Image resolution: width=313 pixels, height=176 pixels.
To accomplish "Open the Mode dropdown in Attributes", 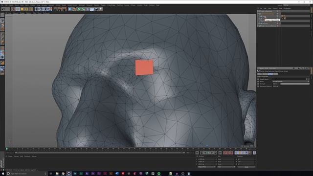I will click(291, 82).
